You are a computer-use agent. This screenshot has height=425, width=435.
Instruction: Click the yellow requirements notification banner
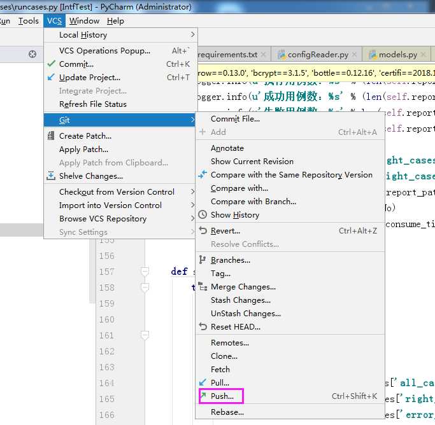[x=317, y=73]
